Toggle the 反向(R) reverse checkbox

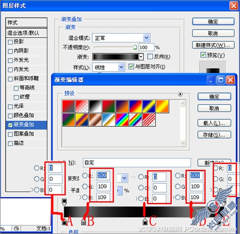click(x=150, y=56)
